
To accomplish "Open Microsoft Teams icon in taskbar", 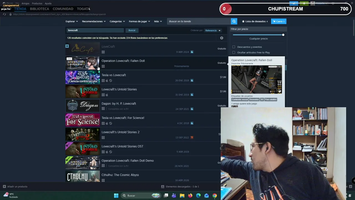I will (174, 196).
